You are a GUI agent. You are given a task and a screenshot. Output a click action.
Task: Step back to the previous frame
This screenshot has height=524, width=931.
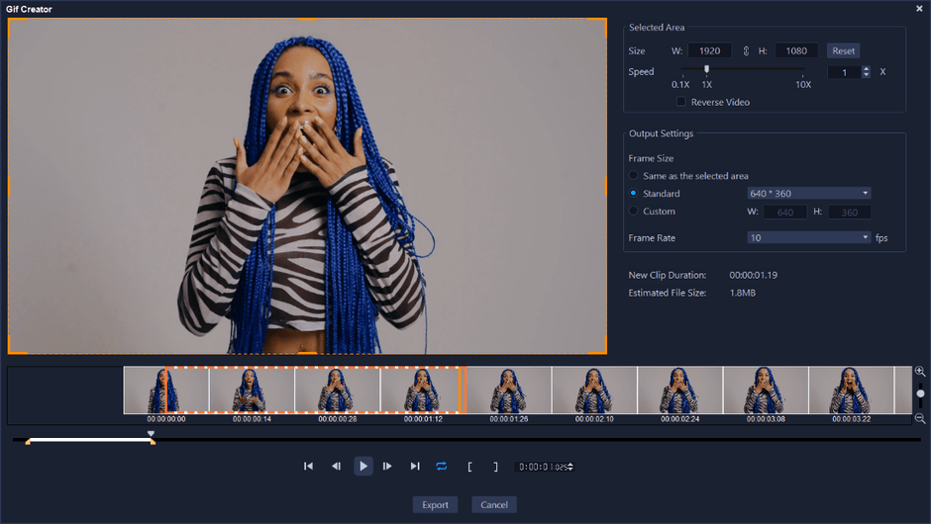(336, 466)
